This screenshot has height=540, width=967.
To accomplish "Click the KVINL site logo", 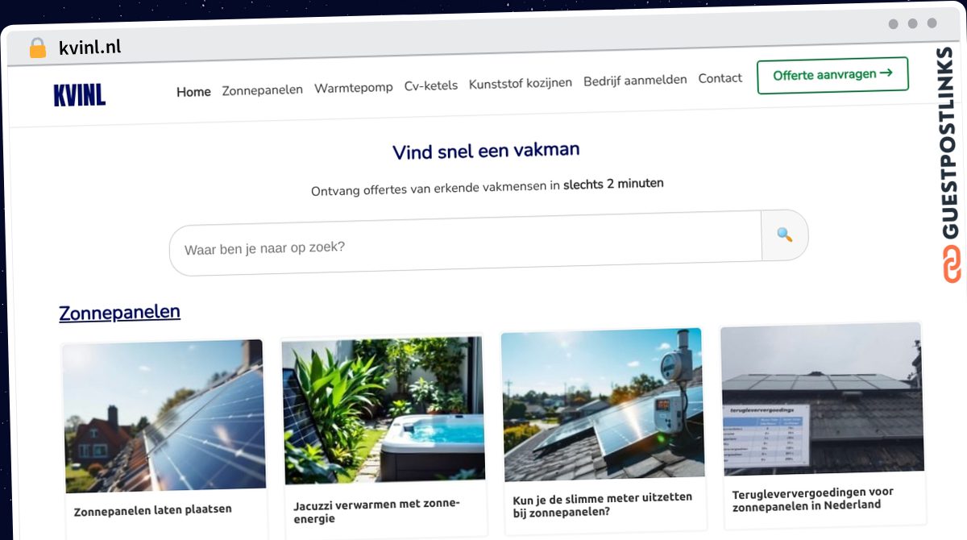I will click(79, 95).
